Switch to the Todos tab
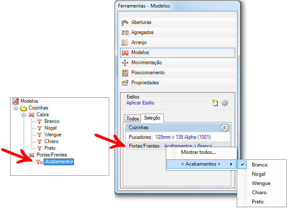 [x=132, y=119]
